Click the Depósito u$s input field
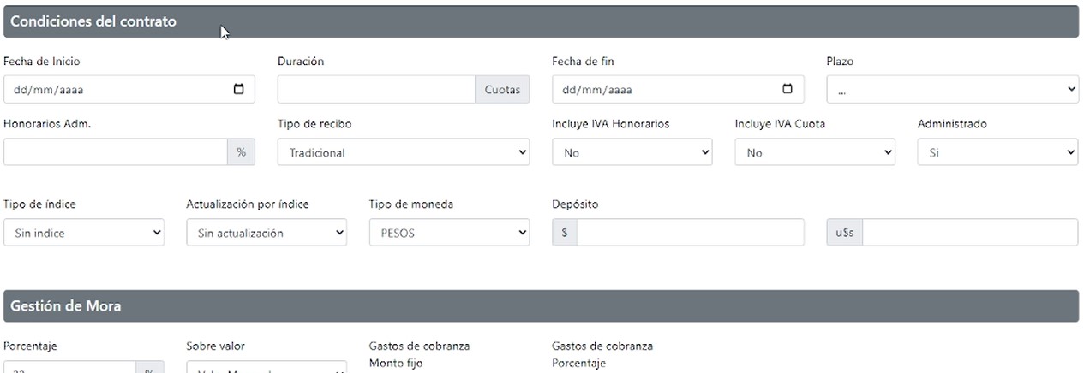 (970, 233)
